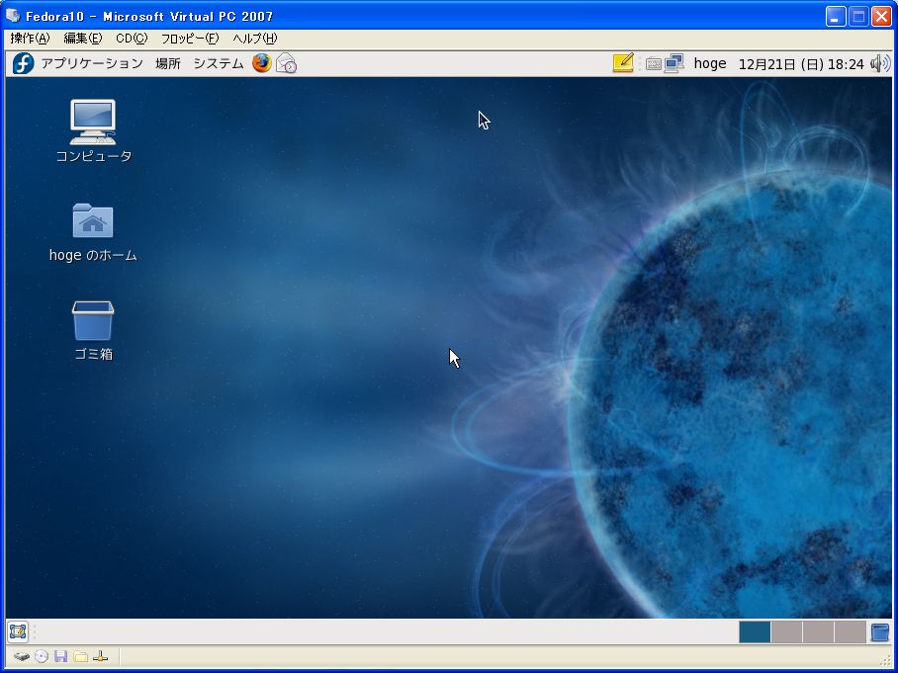Click the keyboard input method indicator icon
Image resolution: width=898 pixels, height=673 pixels.
654,64
